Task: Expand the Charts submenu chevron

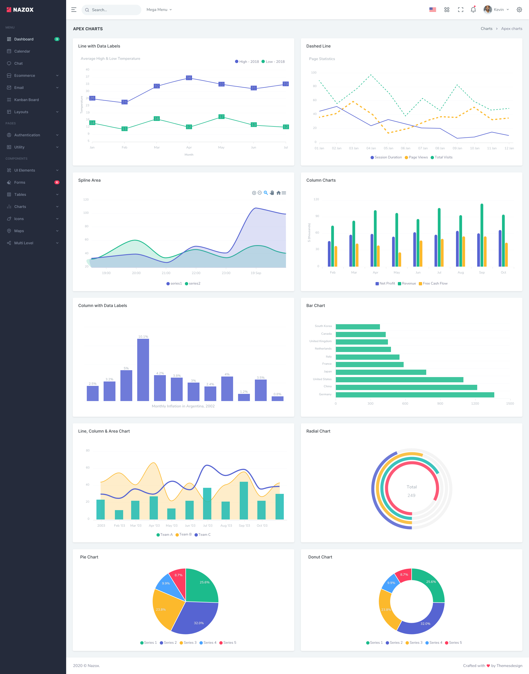Action: pyautogui.click(x=57, y=207)
